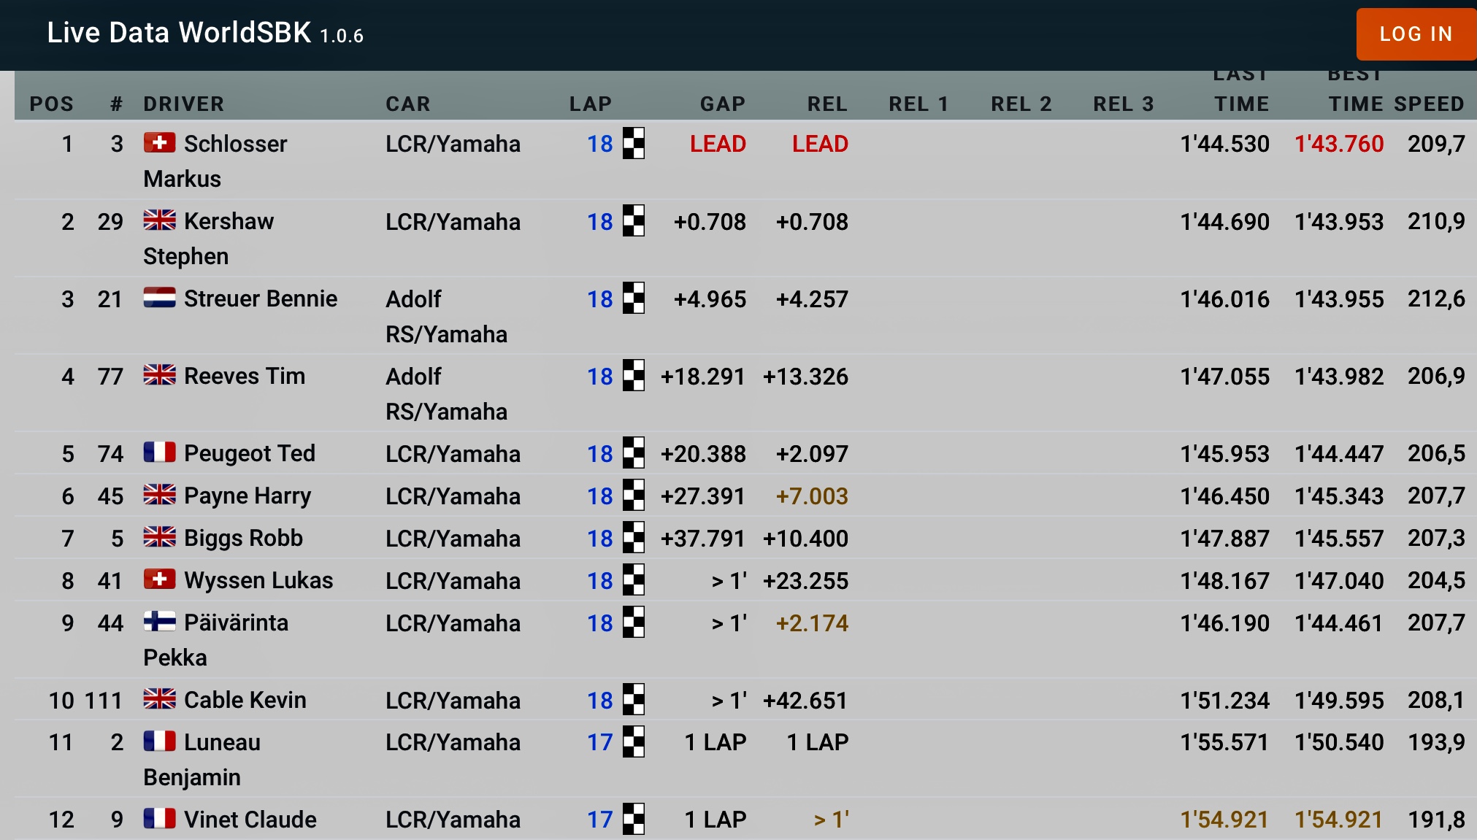Click lap number 17 in Vinet Claude's row

pos(599,819)
